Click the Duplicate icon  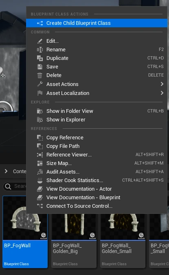(40, 58)
